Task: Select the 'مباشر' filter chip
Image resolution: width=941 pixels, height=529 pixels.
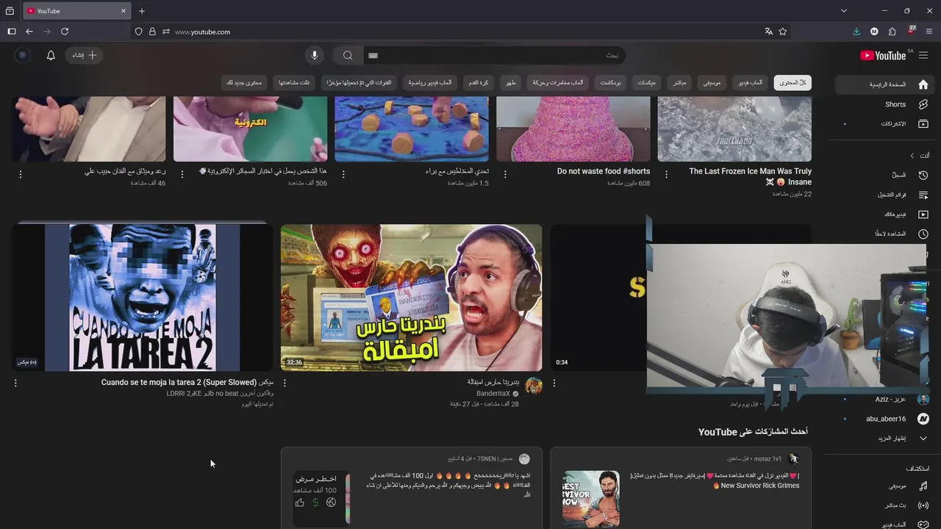Action: point(679,83)
